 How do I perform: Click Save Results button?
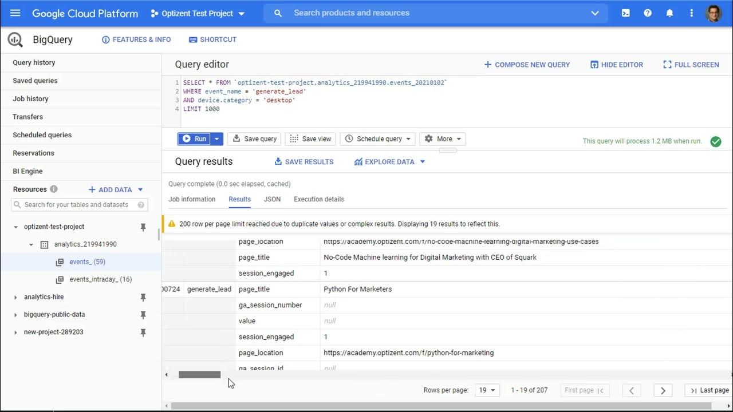coord(304,162)
